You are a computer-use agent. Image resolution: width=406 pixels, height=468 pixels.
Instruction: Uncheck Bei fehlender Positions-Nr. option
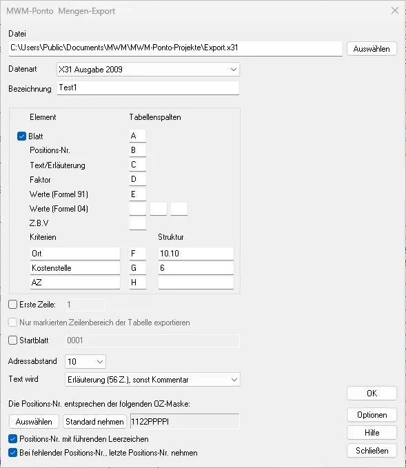tap(12, 453)
